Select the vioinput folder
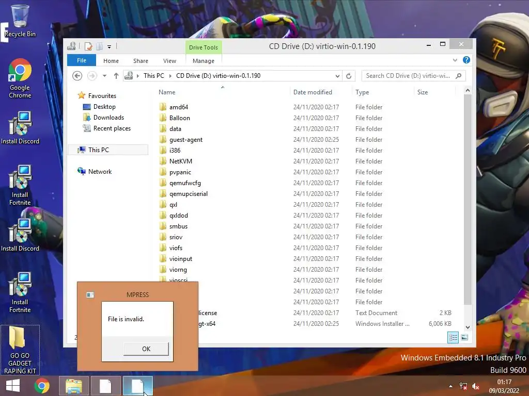The image size is (529, 396). pos(180,259)
